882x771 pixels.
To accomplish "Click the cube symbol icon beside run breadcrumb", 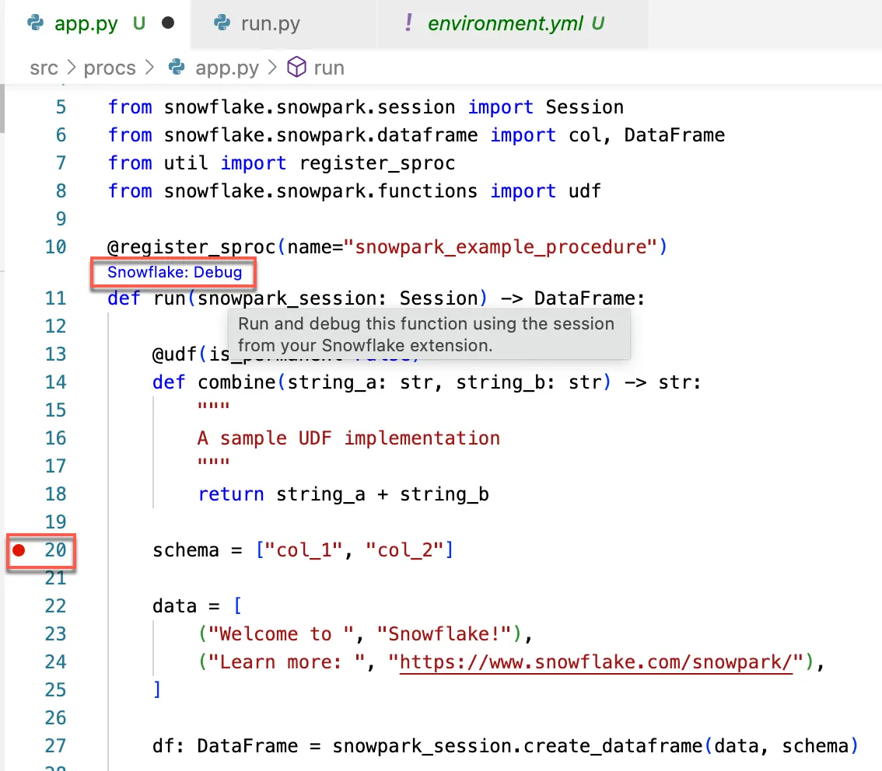I will [297, 68].
